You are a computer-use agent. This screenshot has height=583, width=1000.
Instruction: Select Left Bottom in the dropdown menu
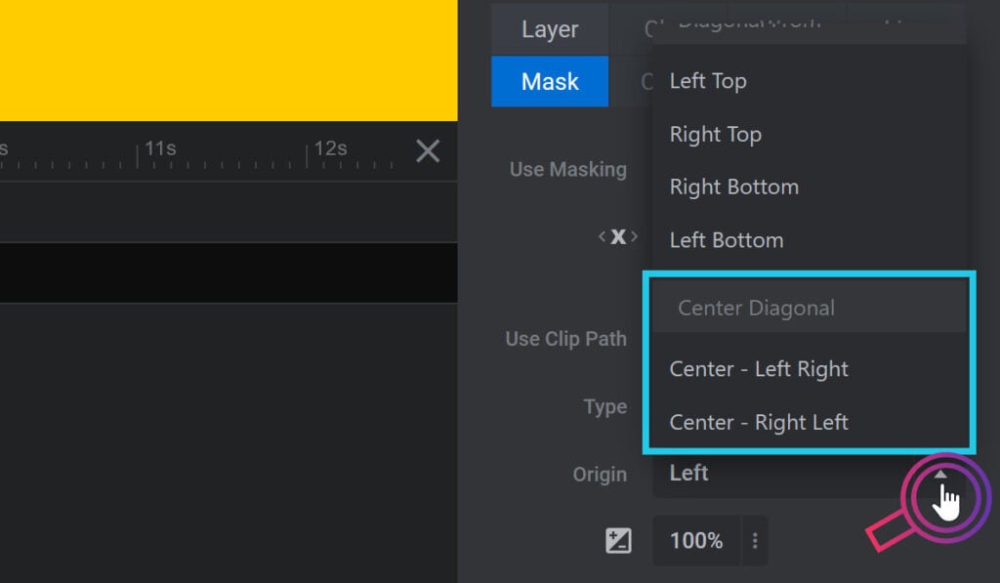tap(726, 239)
